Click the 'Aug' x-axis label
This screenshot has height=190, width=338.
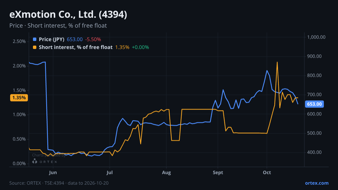[x=166, y=172]
